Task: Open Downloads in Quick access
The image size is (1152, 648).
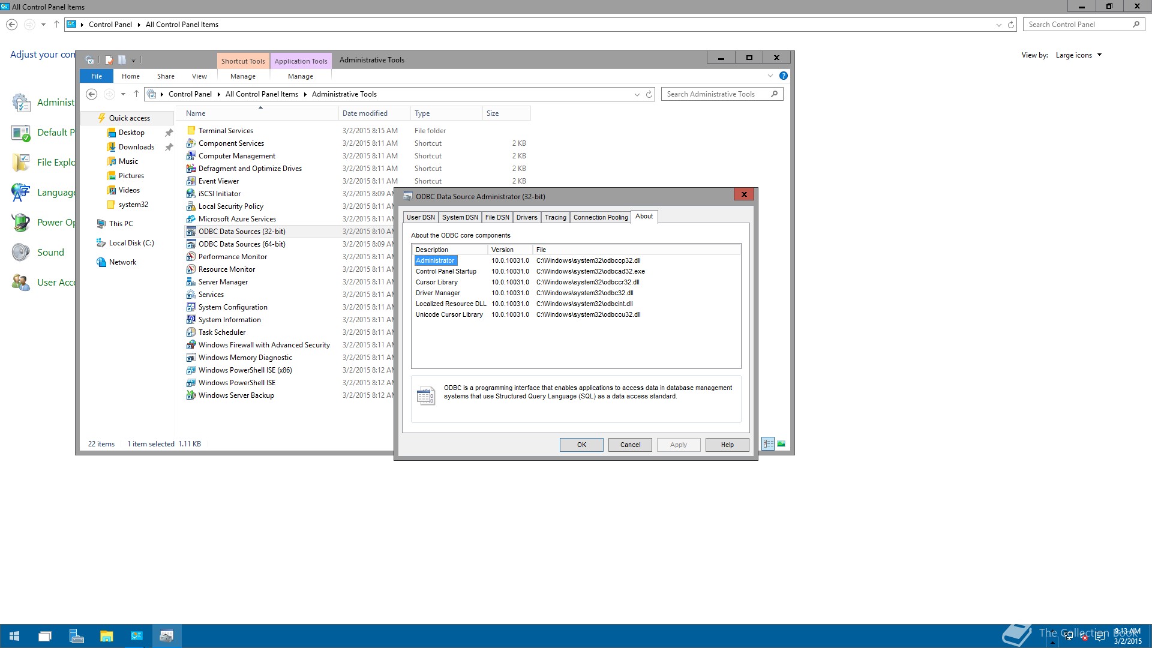Action: 136,147
